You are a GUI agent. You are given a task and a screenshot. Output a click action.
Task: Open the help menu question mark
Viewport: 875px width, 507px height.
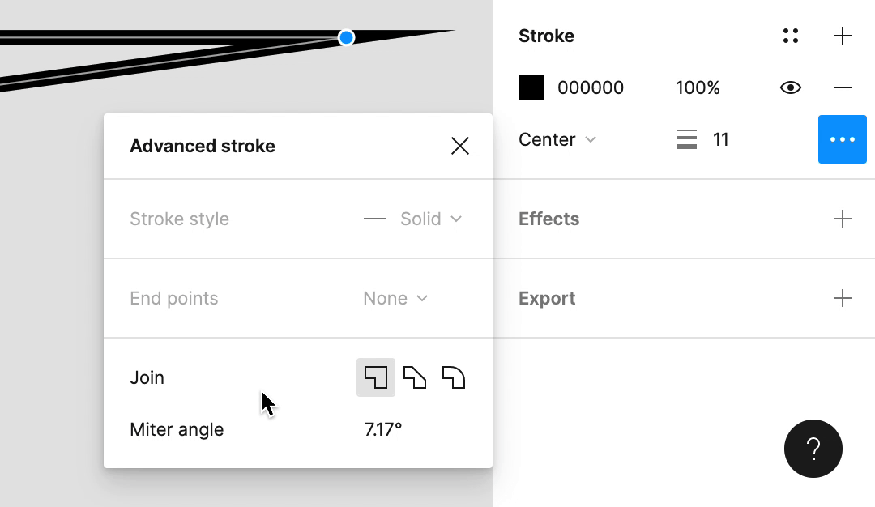813,448
